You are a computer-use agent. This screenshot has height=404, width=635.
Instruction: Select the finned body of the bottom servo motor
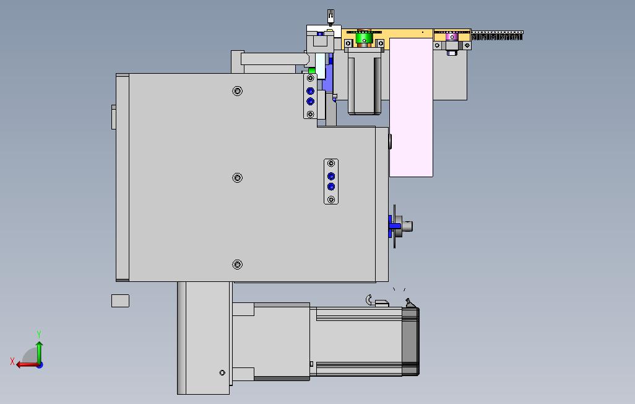[x=356, y=341]
